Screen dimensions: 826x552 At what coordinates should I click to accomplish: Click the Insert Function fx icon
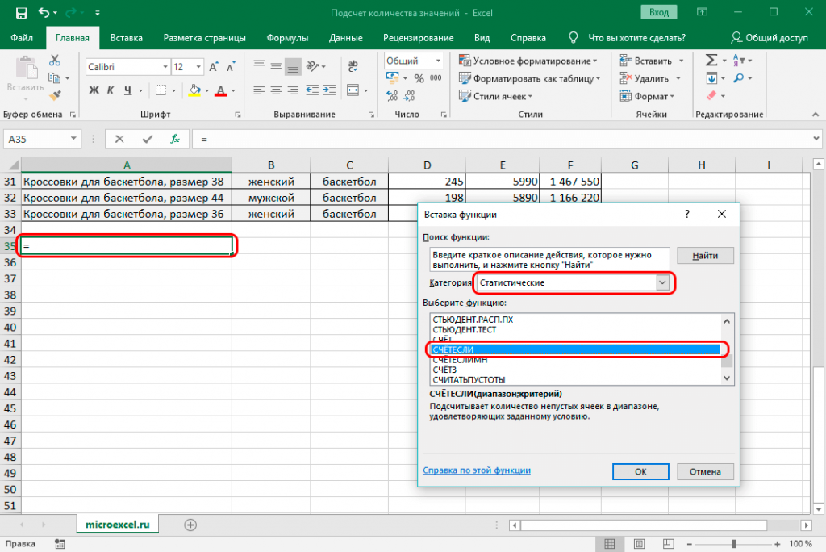click(174, 139)
